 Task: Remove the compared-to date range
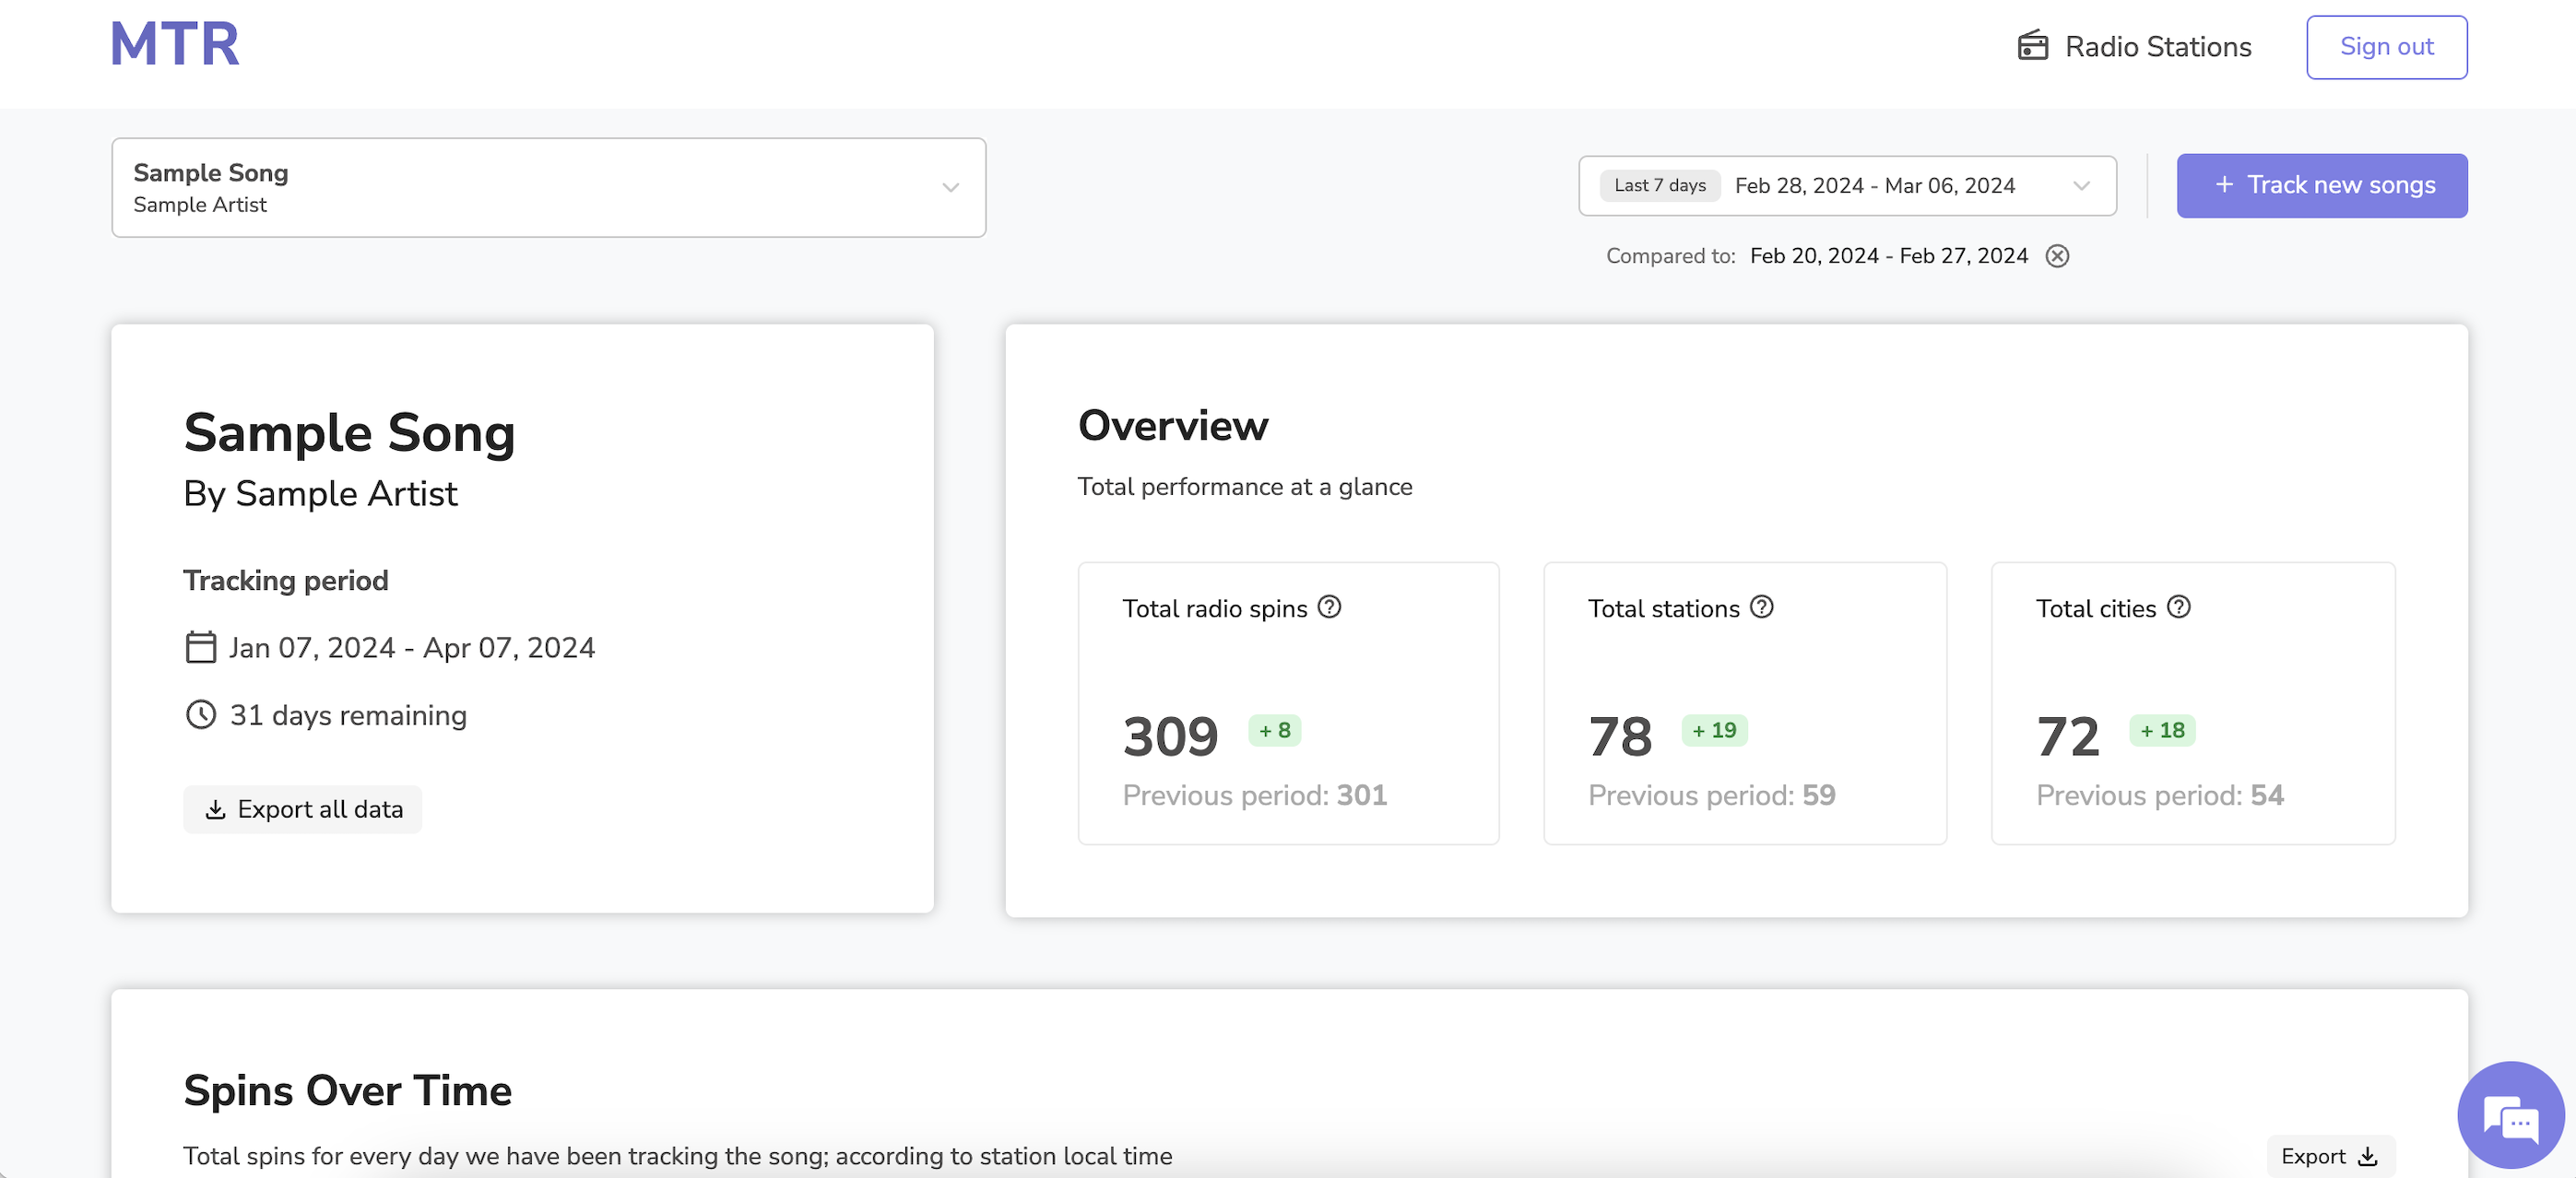tap(2057, 256)
